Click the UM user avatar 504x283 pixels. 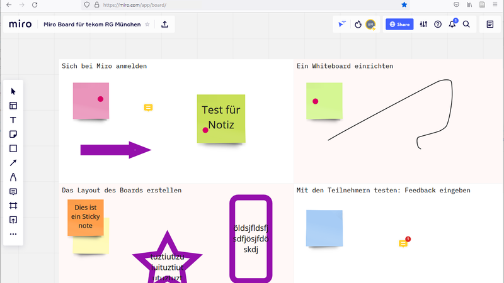coord(370,24)
